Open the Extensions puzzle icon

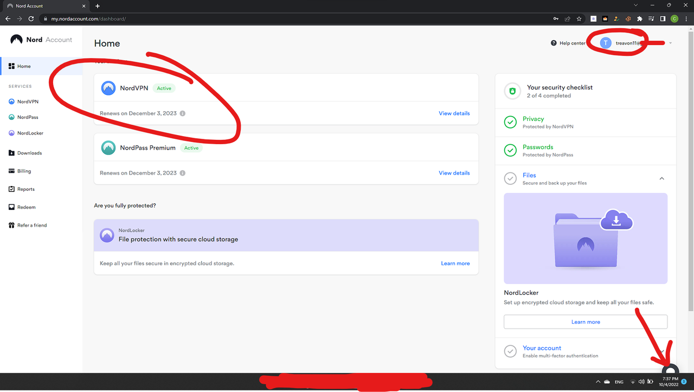[x=640, y=18]
